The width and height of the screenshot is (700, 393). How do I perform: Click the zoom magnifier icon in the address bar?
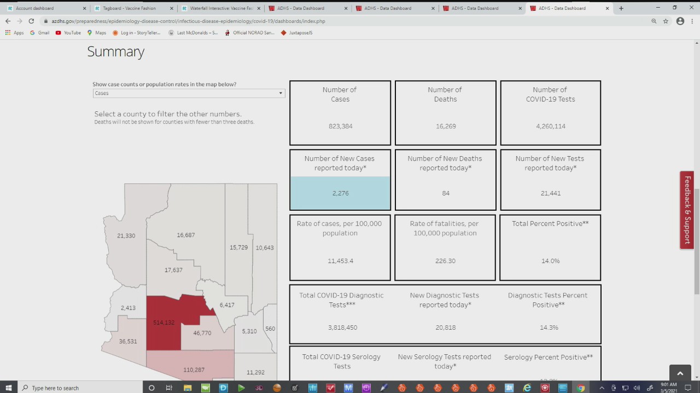click(654, 21)
